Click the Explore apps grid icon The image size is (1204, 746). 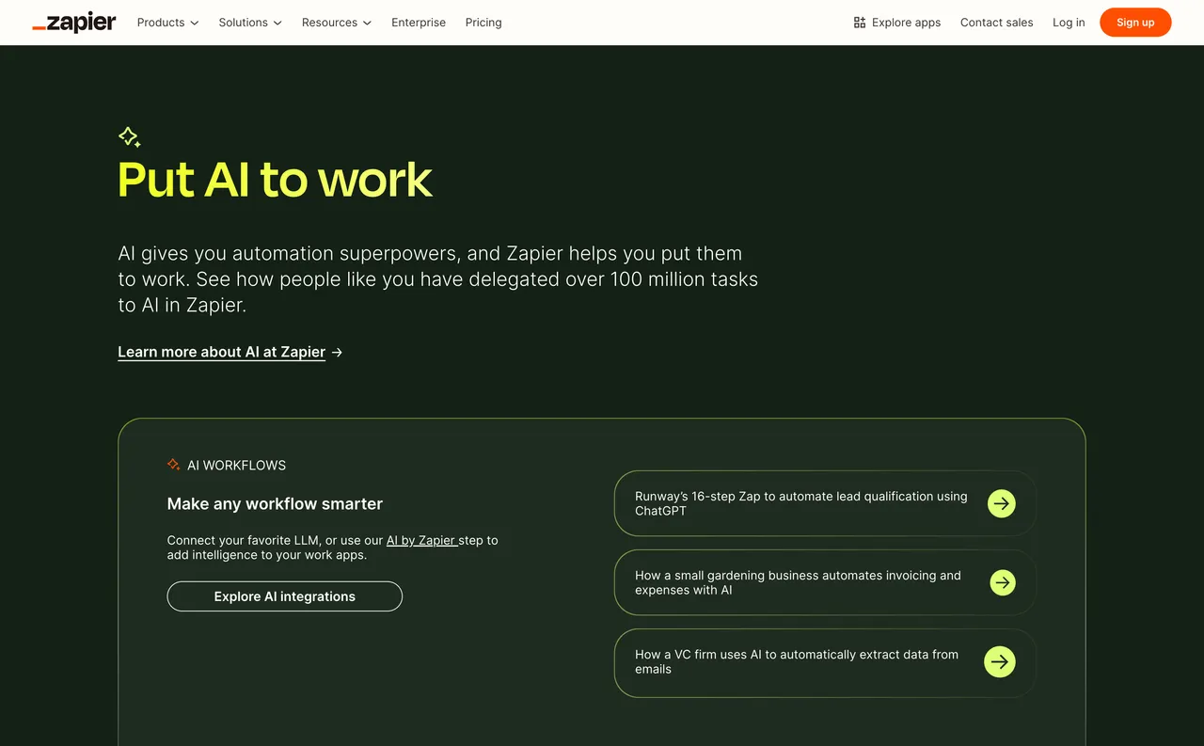[859, 22]
